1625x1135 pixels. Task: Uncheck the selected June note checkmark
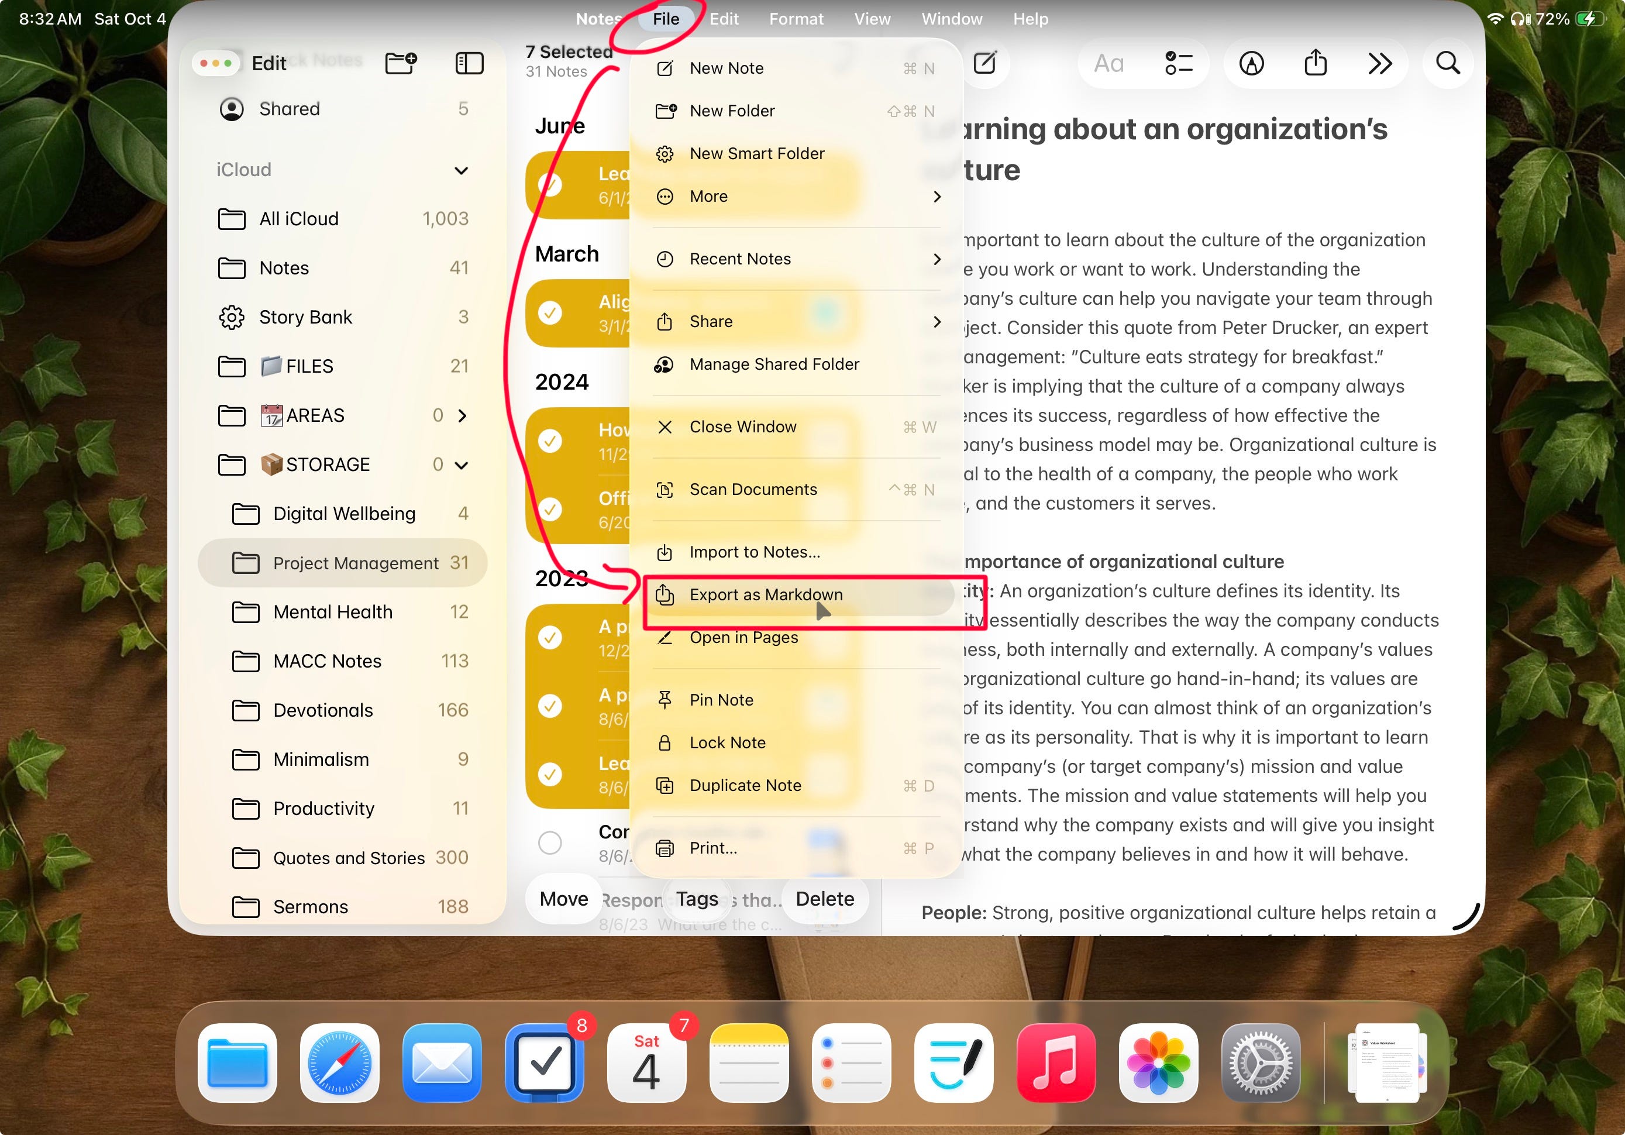click(550, 185)
